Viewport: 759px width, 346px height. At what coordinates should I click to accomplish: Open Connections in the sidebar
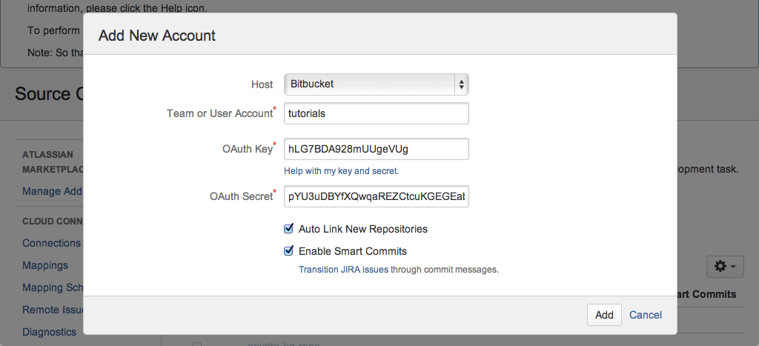[51, 243]
